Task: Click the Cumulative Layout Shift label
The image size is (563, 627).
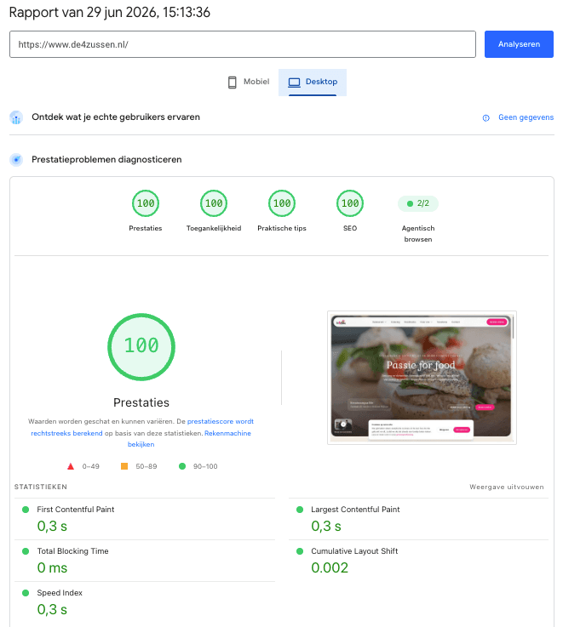Action: click(x=354, y=551)
